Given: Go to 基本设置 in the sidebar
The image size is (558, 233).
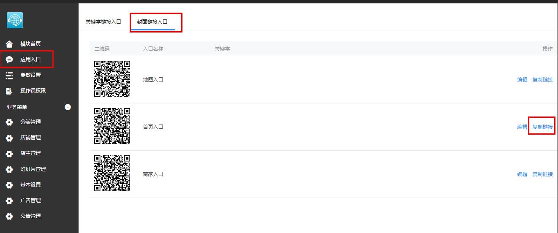Looking at the screenshot, I should coord(31,185).
